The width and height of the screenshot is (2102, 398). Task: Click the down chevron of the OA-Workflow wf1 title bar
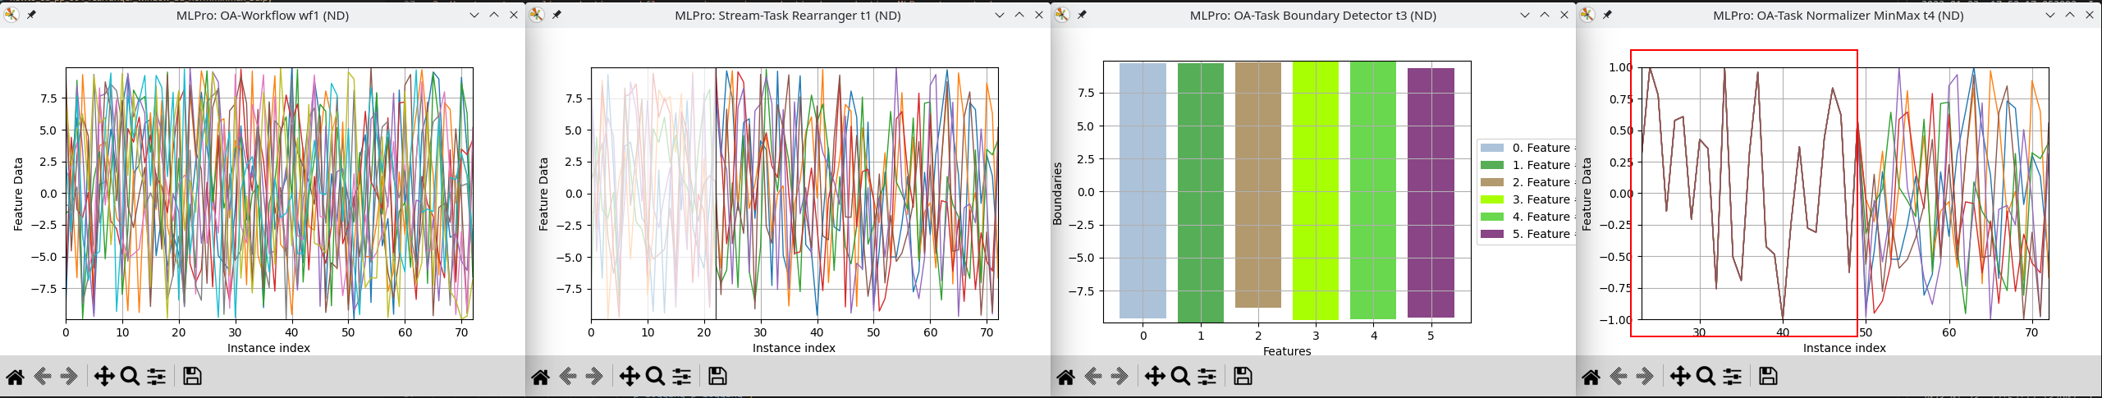point(474,15)
